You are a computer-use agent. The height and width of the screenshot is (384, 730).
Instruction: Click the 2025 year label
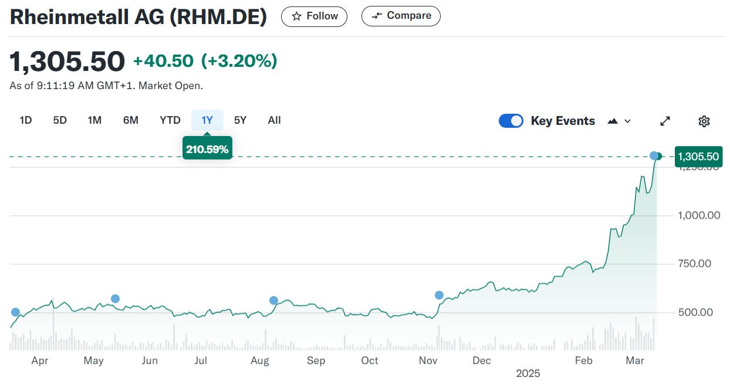click(x=528, y=373)
